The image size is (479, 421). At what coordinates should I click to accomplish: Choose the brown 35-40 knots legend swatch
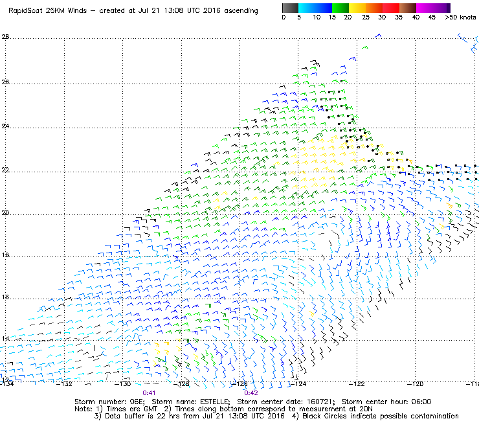(408, 8)
